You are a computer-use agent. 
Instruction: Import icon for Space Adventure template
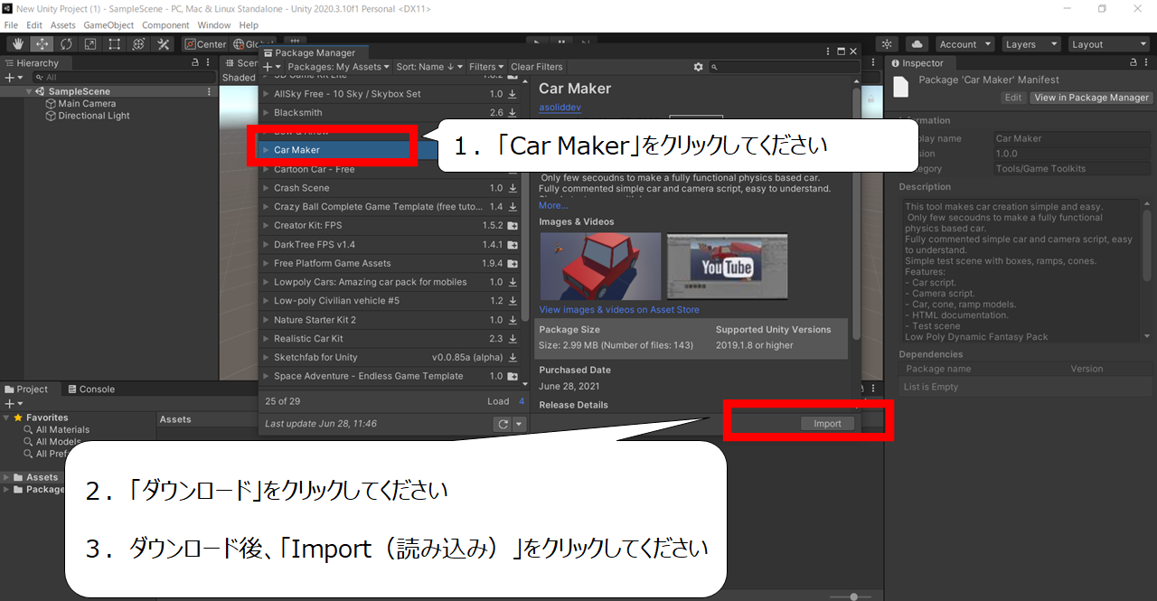[x=513, y=376]
